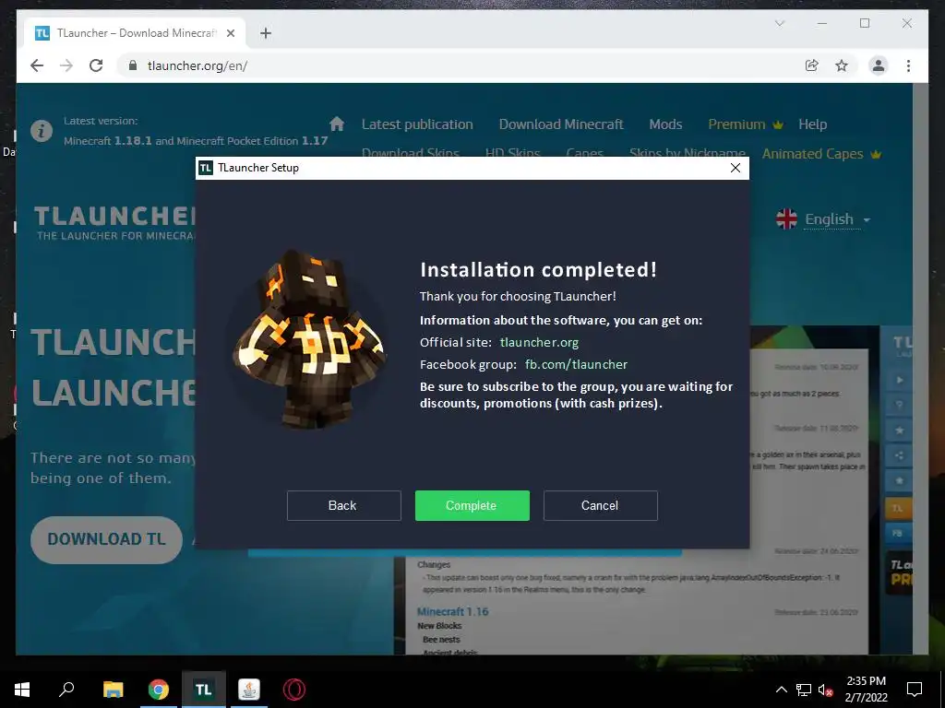Close the TLauncher Setup dialog
The height and width of the screenshot is (708, 945).
(736, 168)
